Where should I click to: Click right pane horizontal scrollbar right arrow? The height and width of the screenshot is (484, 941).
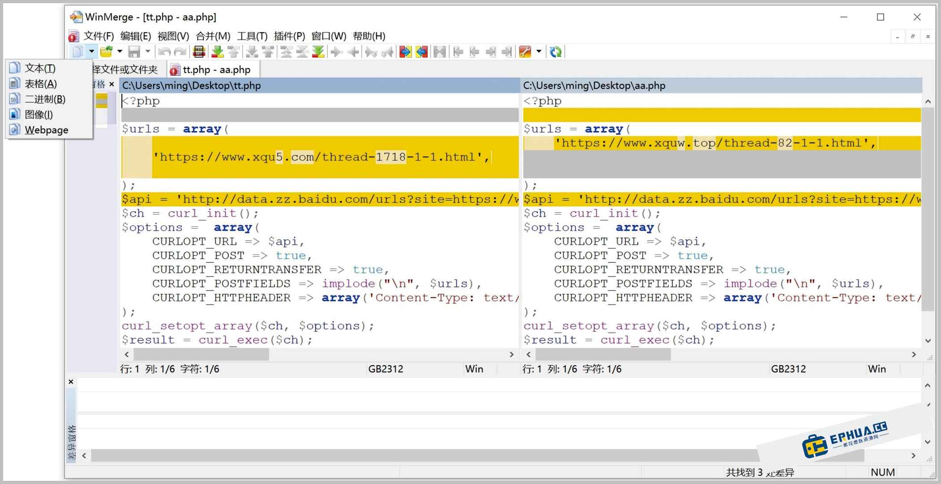914,354
